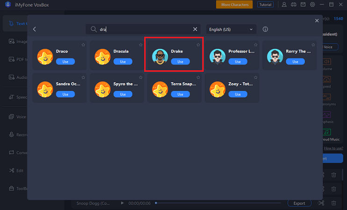The image size is (347, 210).
Task: Open the Tutorial button
Action: 265,5
